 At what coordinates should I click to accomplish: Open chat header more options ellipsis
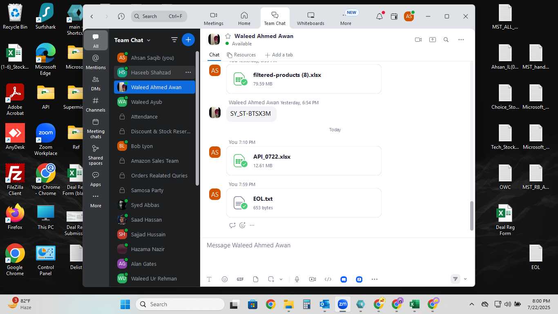pos(461,40)
